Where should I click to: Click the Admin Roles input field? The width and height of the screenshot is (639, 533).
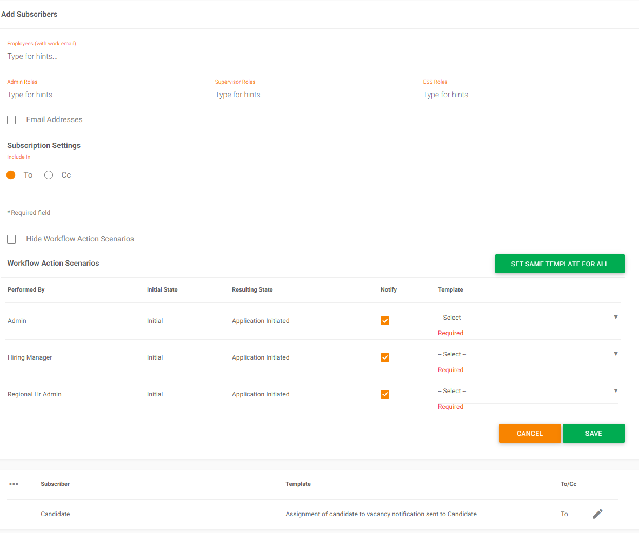(104, 95)
